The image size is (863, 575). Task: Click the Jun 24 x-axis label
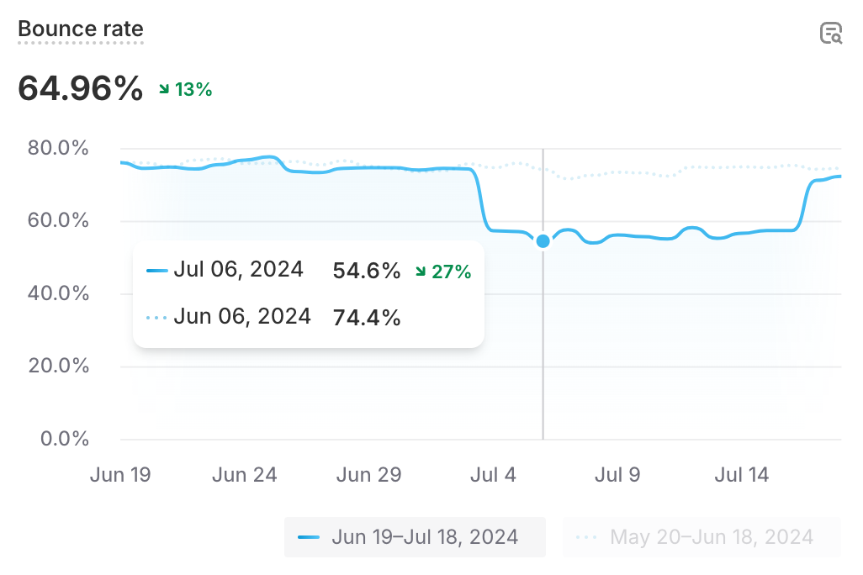click(244, 475)
